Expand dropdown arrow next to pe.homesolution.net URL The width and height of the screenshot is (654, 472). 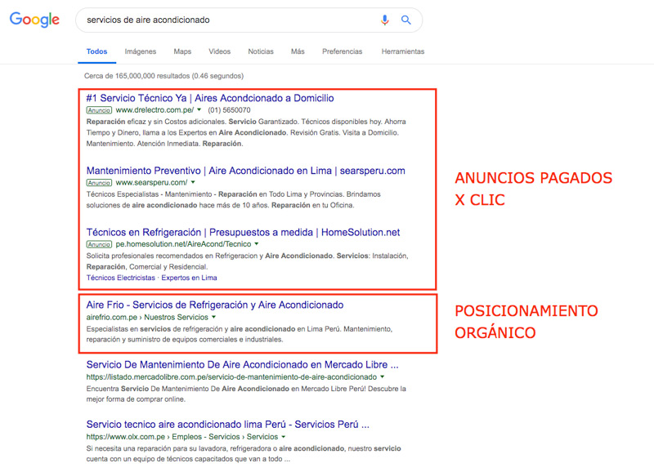click(x=257, y=243)
